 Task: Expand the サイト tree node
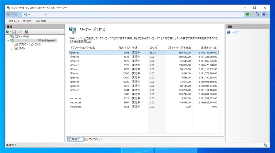tap(12, 49)
